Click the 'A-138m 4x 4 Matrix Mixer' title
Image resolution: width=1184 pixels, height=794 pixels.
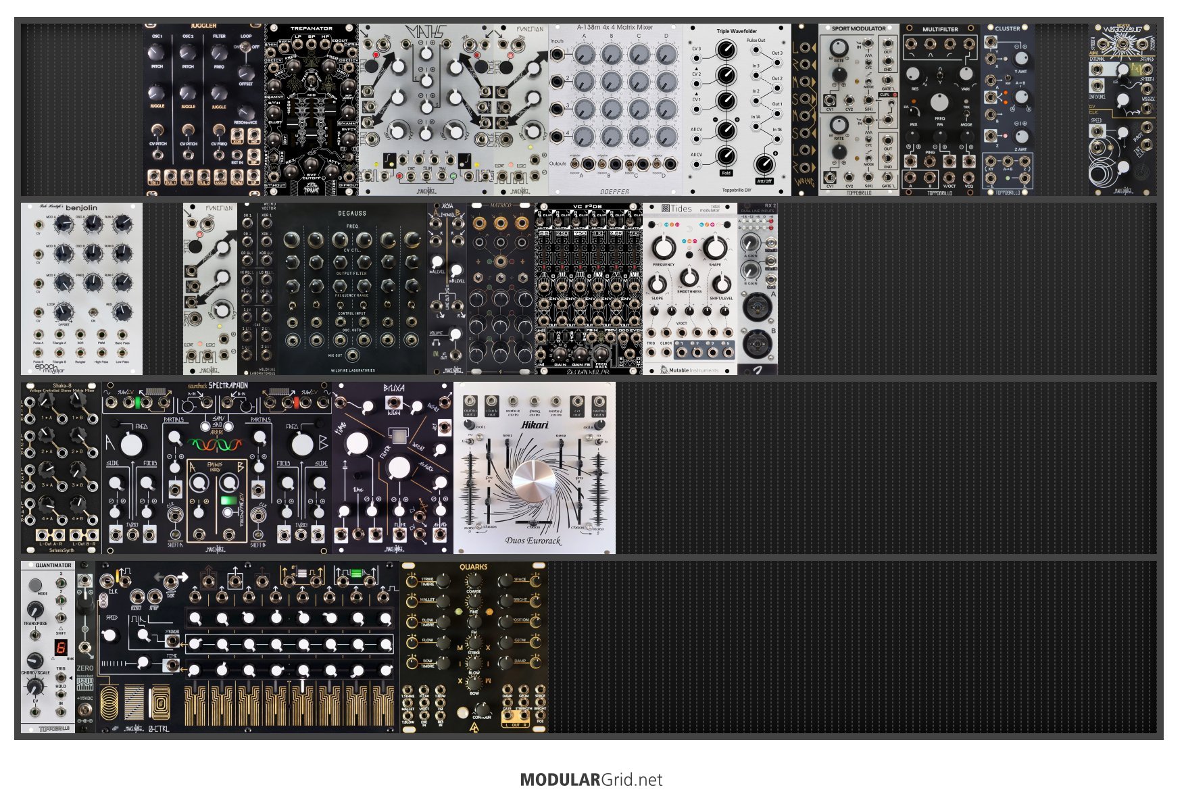(615, 27)
